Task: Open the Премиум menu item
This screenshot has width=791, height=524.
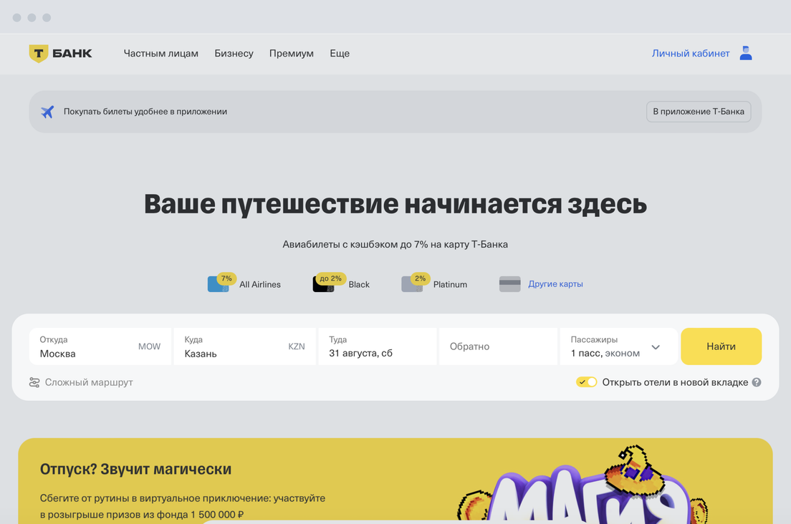Action: click(x=291, y=54)
